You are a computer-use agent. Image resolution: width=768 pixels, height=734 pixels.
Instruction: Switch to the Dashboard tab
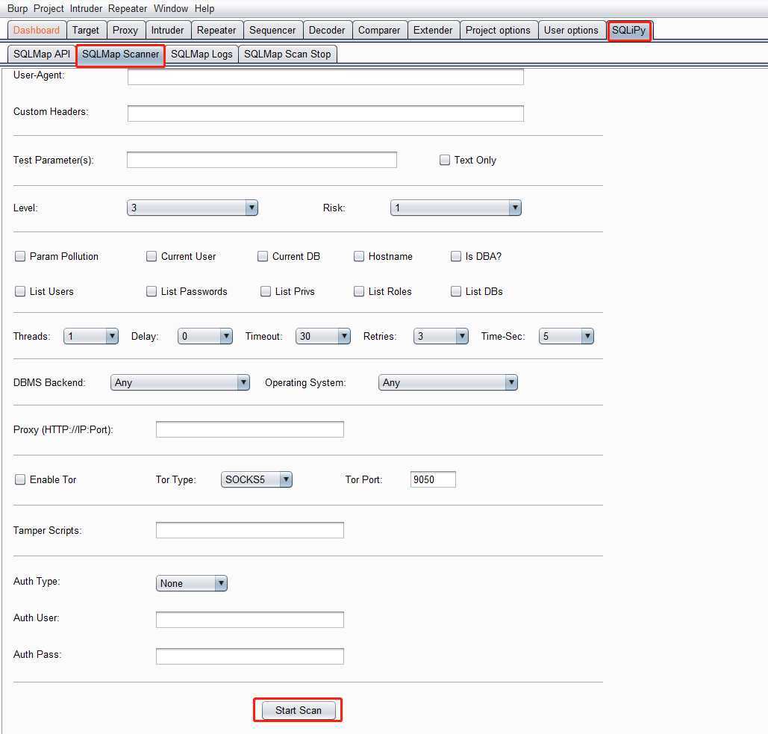(x=37, y=31)
